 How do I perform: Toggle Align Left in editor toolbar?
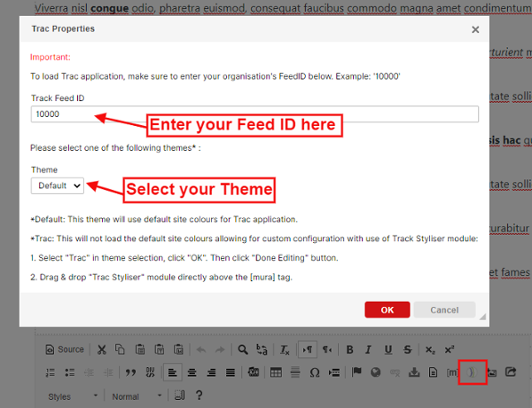point(172,373)
